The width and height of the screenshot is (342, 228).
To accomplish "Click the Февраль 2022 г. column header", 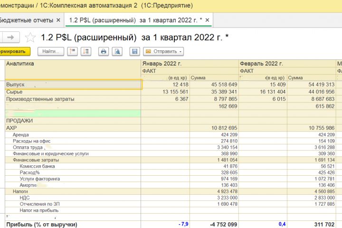I will pyautogui.click(x=287, y=64).
